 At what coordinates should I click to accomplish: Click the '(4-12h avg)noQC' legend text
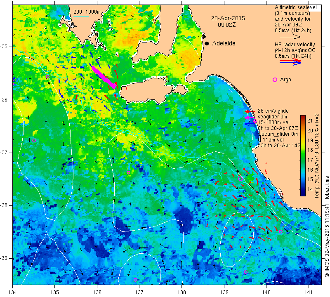click(295, 50)
